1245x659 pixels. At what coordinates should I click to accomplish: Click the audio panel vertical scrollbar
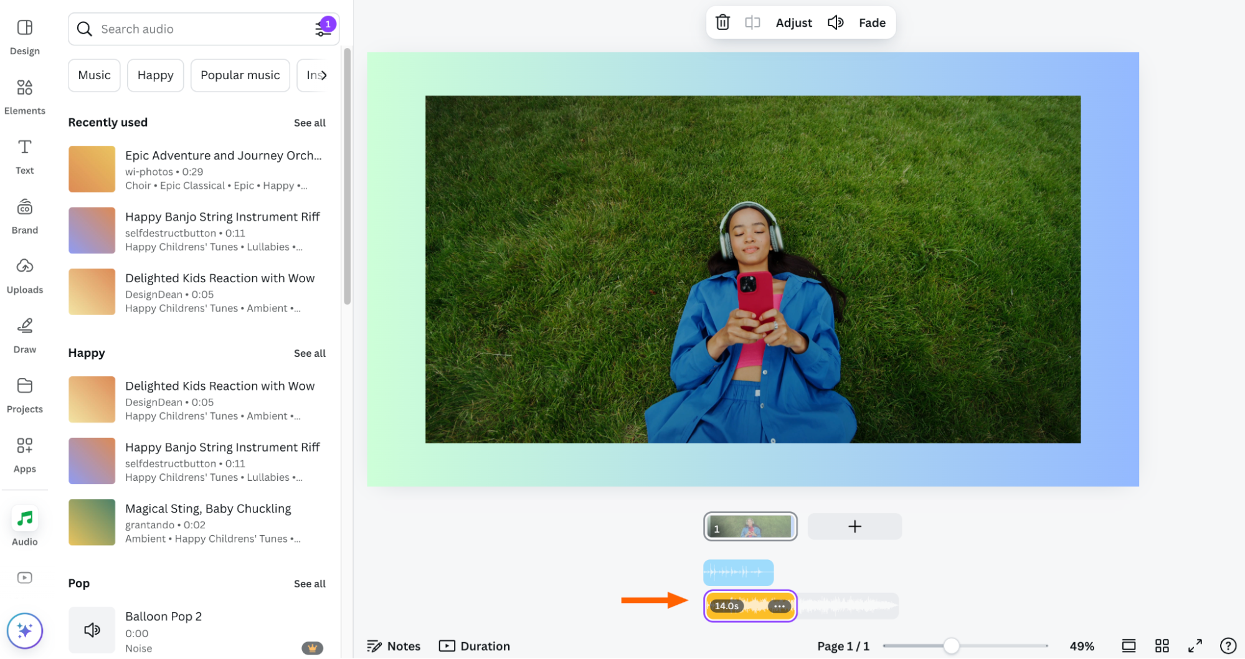coord(347,176)
